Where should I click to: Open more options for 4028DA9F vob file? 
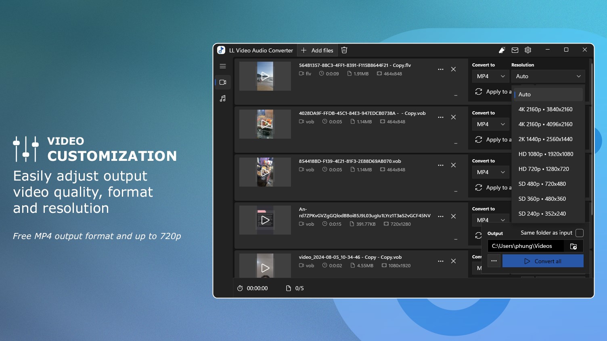(x=441, y=117)
